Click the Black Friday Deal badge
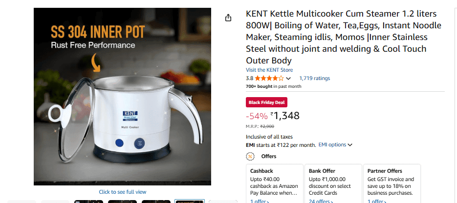The height and width of the screenshot is (203, 457). tap(266, 102)
